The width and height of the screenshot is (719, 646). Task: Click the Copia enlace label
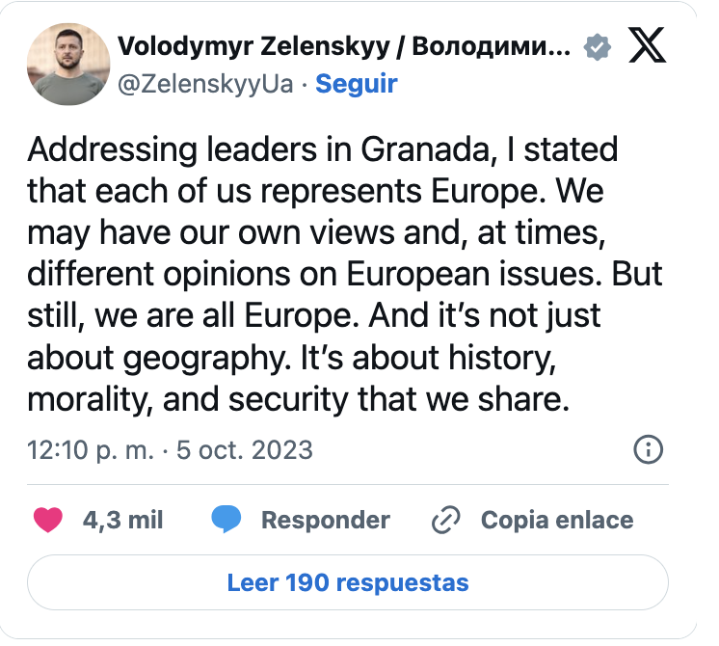click(x=557, y=520)
